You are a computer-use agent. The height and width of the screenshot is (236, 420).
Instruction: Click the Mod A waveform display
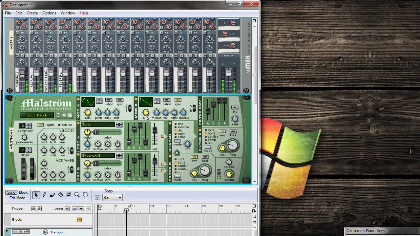(x=88, y=102)
